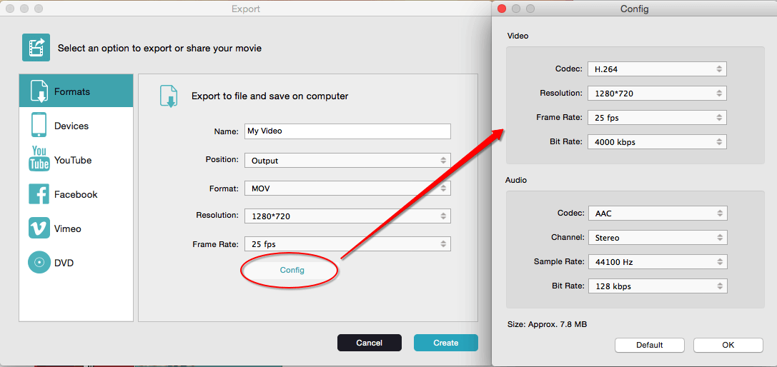Confirm the Config dialog with OK
The width and height of the screenshot is (777, 367).
pyautogui.click(x=728, y=345)
